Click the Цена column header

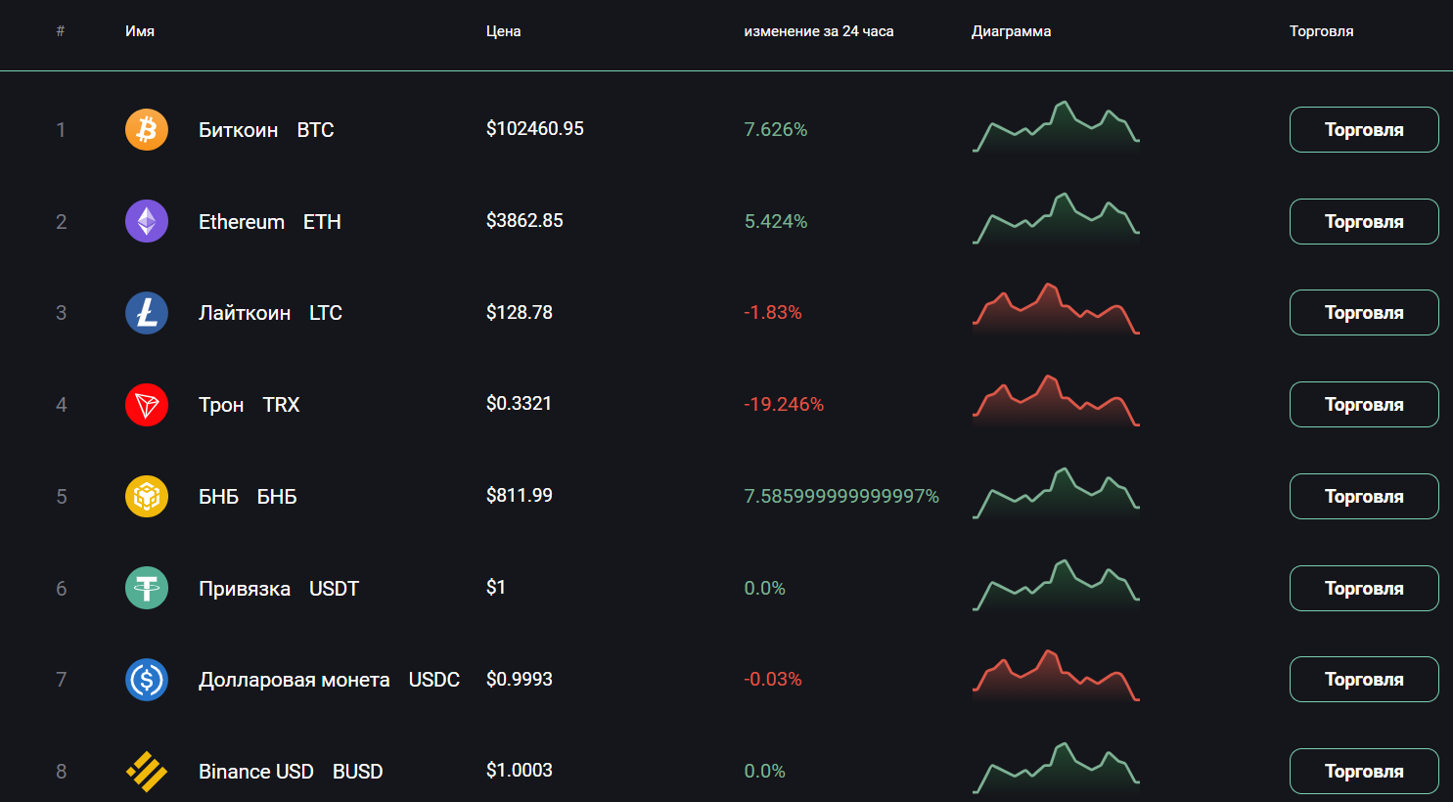pos(503,31)
